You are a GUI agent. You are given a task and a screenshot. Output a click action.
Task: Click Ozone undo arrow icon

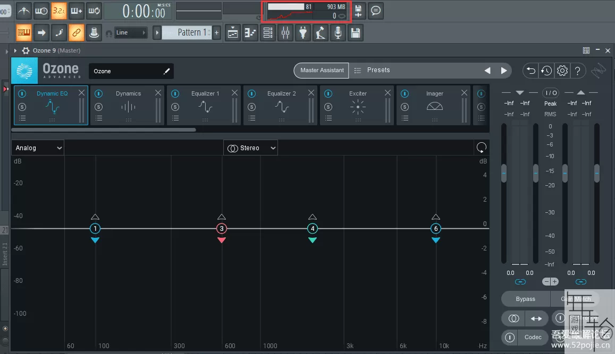point(530,71)
